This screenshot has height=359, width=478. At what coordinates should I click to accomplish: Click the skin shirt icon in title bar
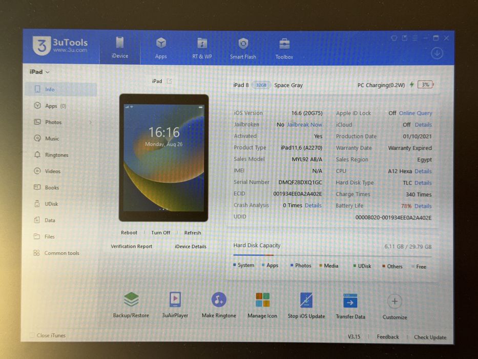pyautogui.click(x=394, y=38)
